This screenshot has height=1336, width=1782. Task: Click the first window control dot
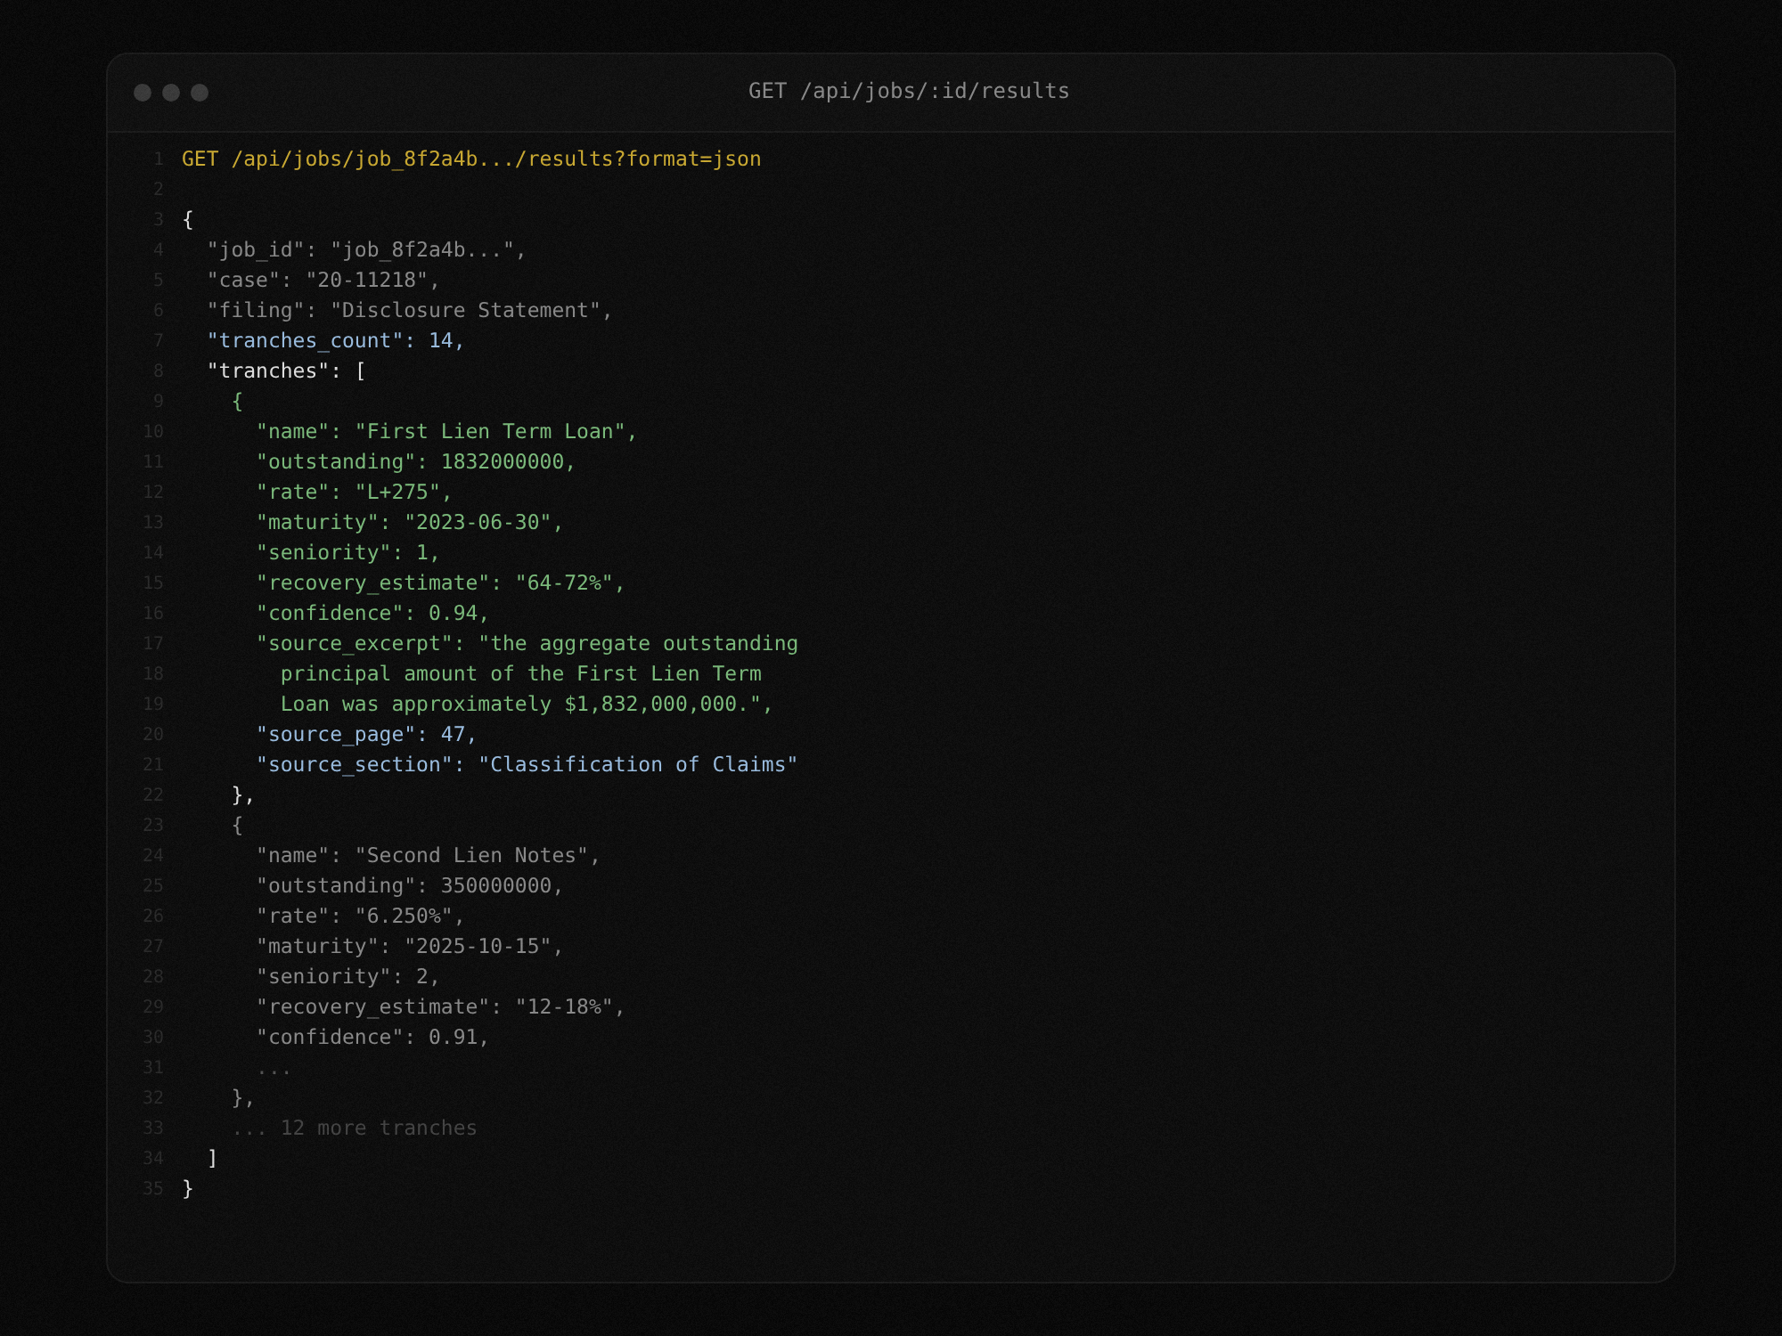(x=143, y=93)
